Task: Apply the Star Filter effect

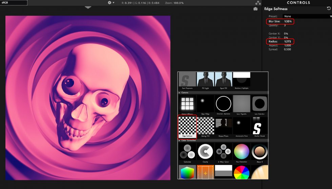Action: [205, 104]
